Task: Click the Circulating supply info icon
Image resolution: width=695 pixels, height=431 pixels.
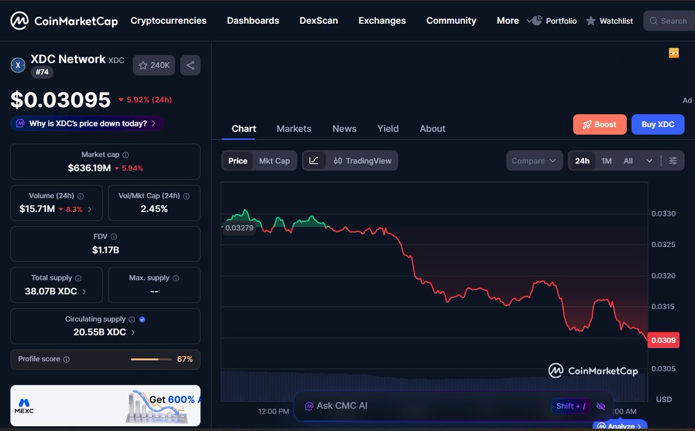Action: pos(131,319)
